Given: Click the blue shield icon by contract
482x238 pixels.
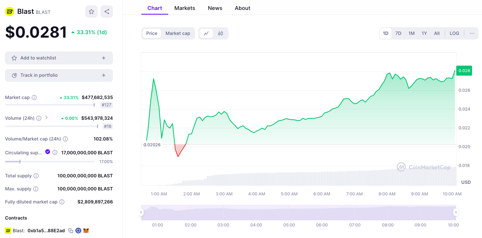Looking at the screenshot, I should tap(78, 231).
